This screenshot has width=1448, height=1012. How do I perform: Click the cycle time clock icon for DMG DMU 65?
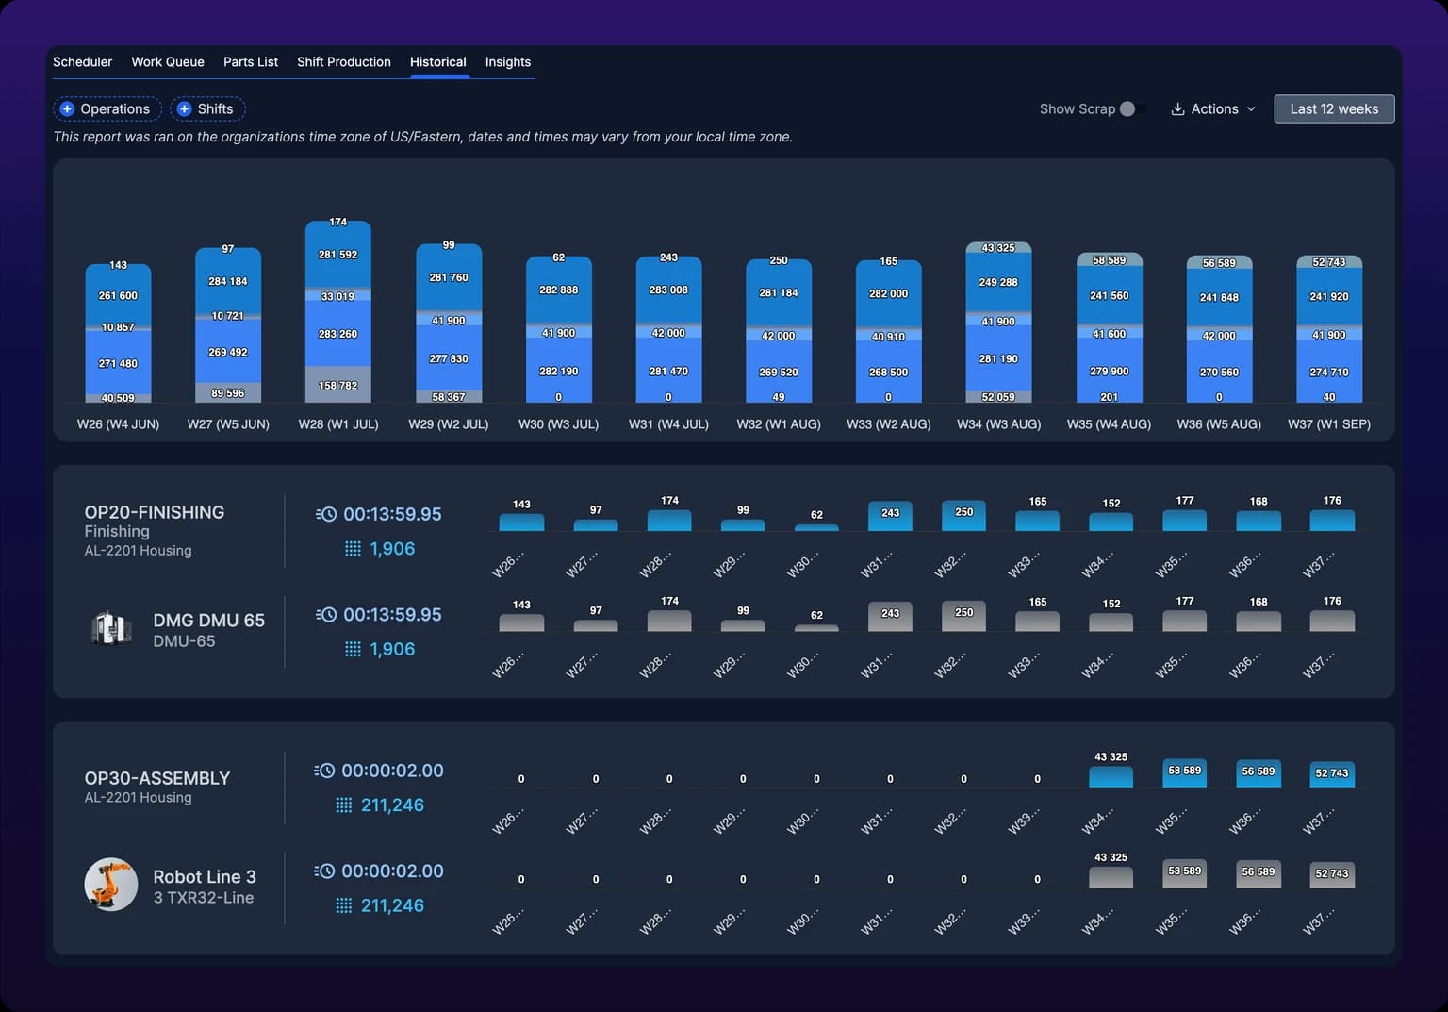pos(325,615)
